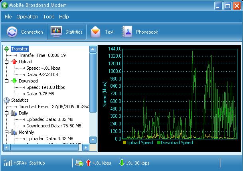Select Upload Speed: 4.81 kbps row
The image size is (243, 171).
pyautogui.click(x=43, y=68)
